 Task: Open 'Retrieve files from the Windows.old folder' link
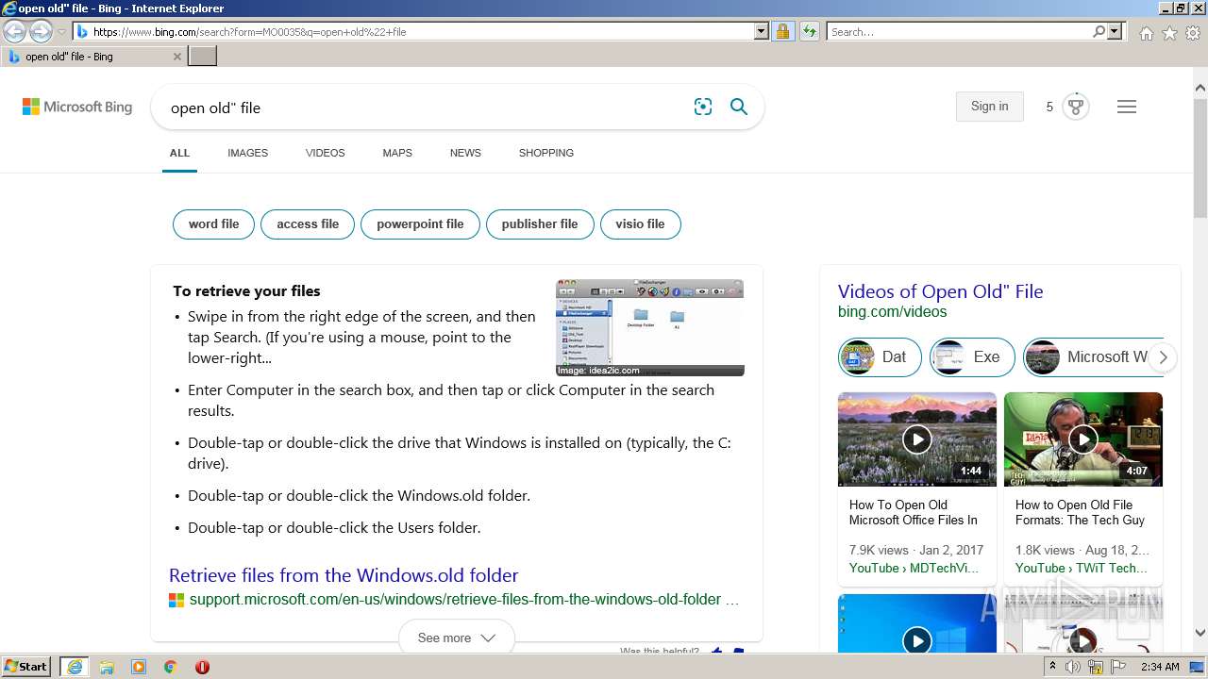[344, 575]
